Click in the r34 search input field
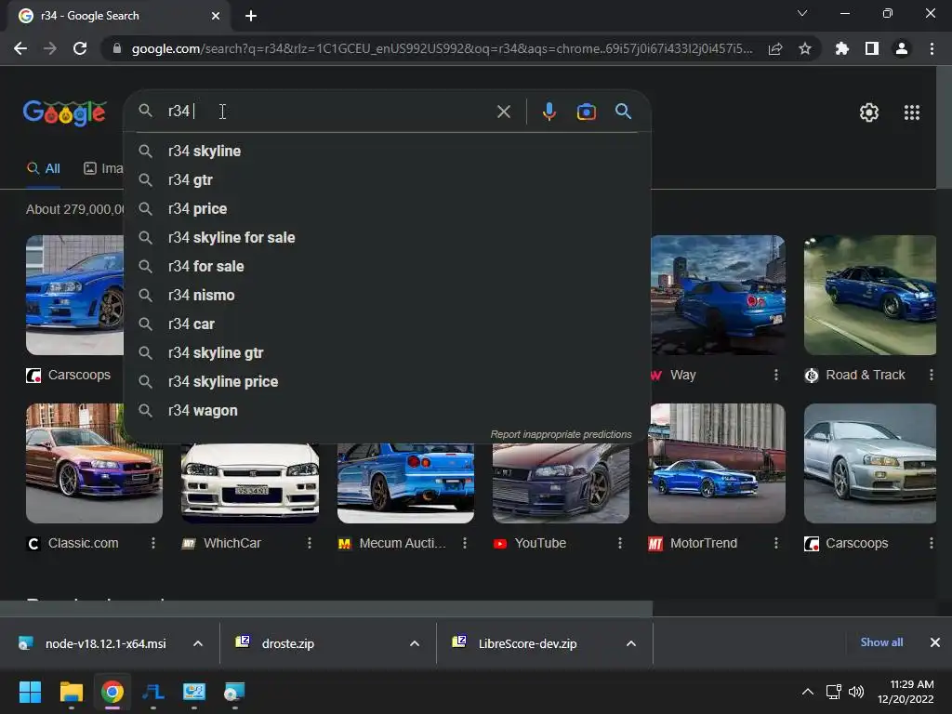 328,112
